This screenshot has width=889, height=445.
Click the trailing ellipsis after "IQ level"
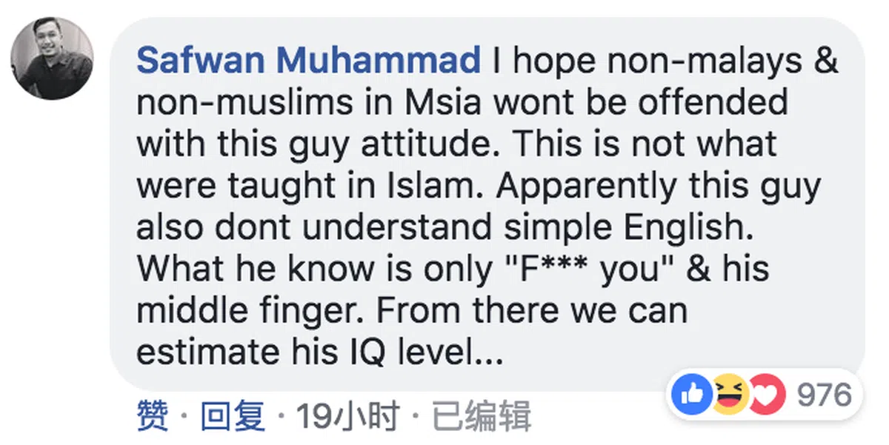point(489,352)
